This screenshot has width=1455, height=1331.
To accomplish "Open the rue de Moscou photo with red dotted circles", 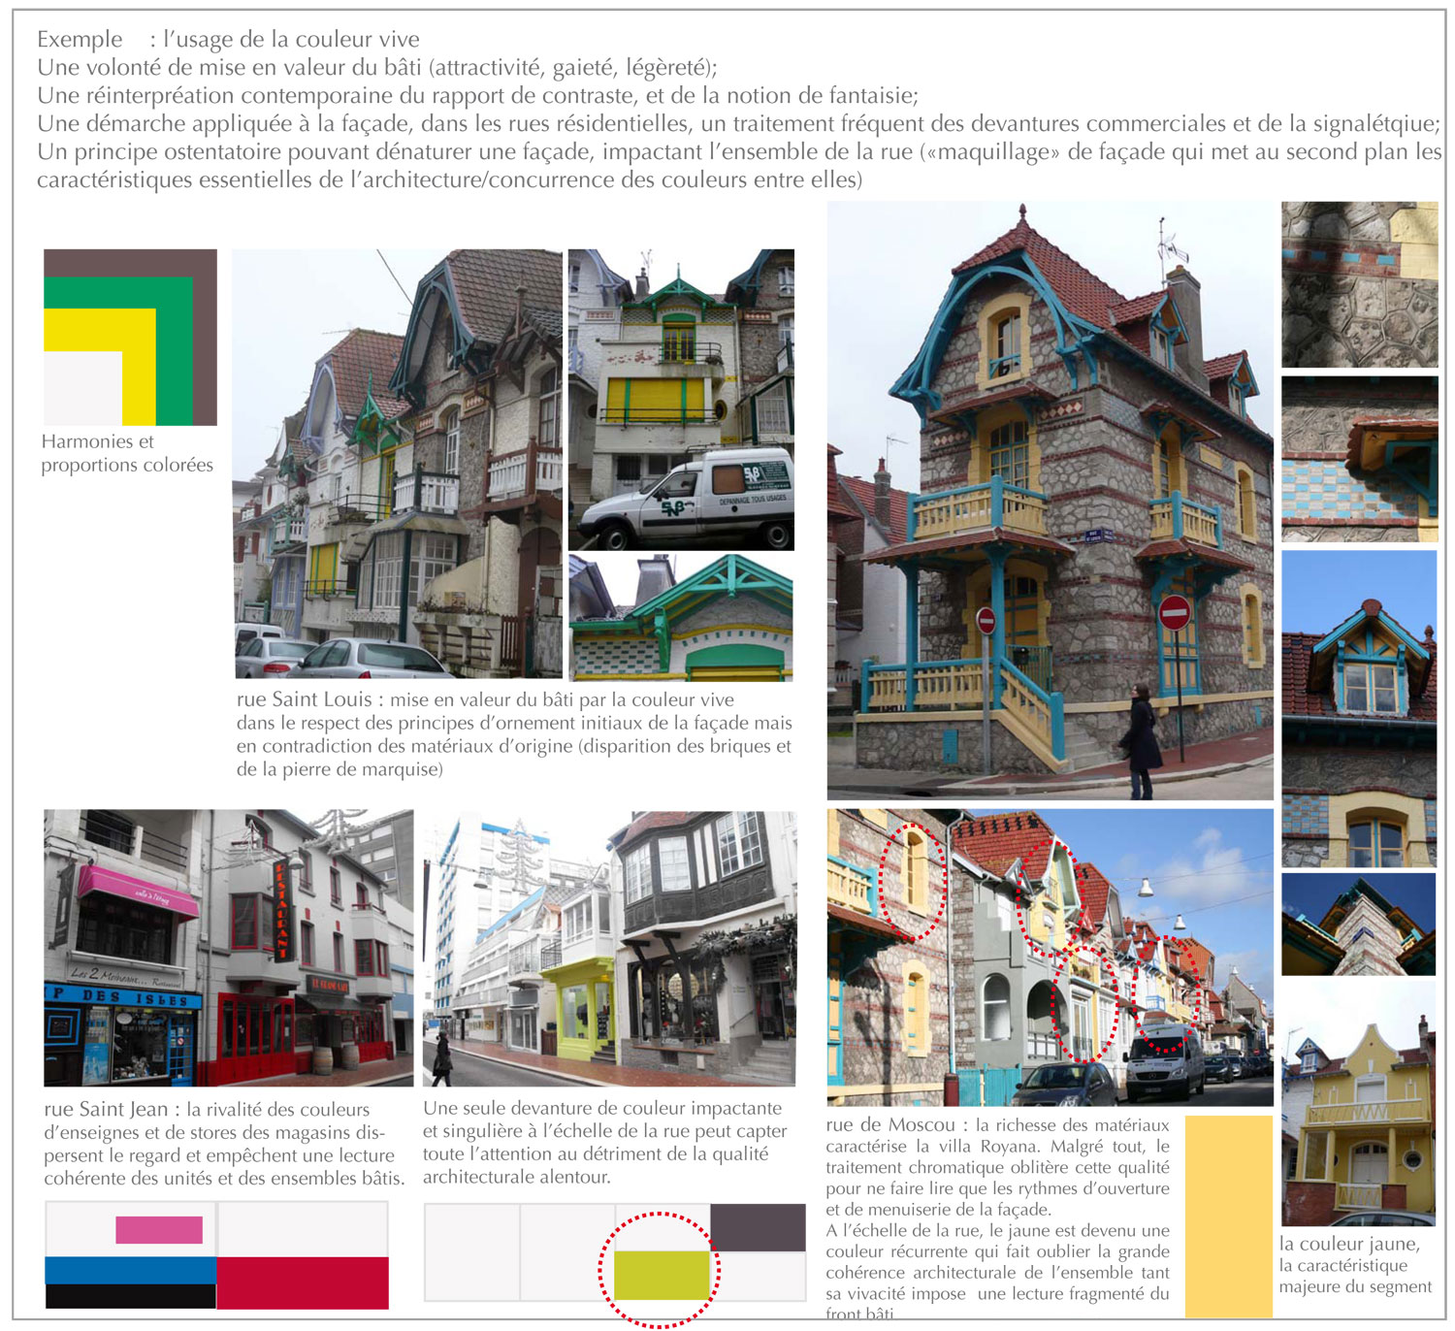I will tap(1050, 958).
